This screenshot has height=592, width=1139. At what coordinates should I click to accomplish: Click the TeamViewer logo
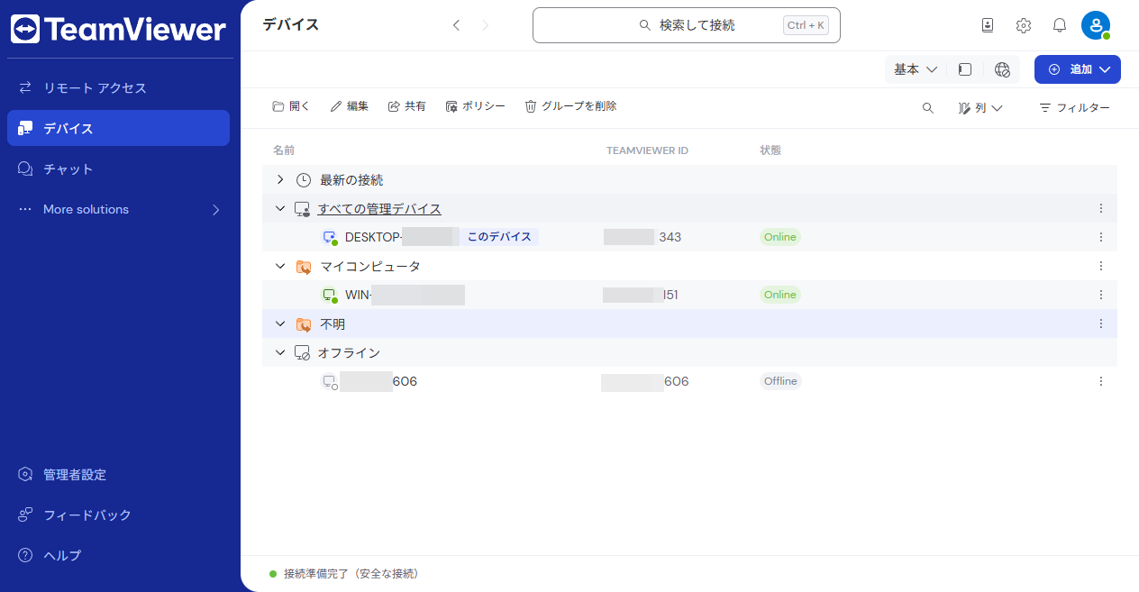118,29
